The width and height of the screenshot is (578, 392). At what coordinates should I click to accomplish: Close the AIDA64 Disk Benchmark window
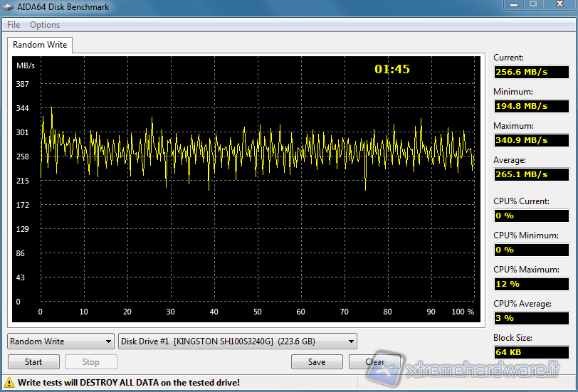(558, 5)
